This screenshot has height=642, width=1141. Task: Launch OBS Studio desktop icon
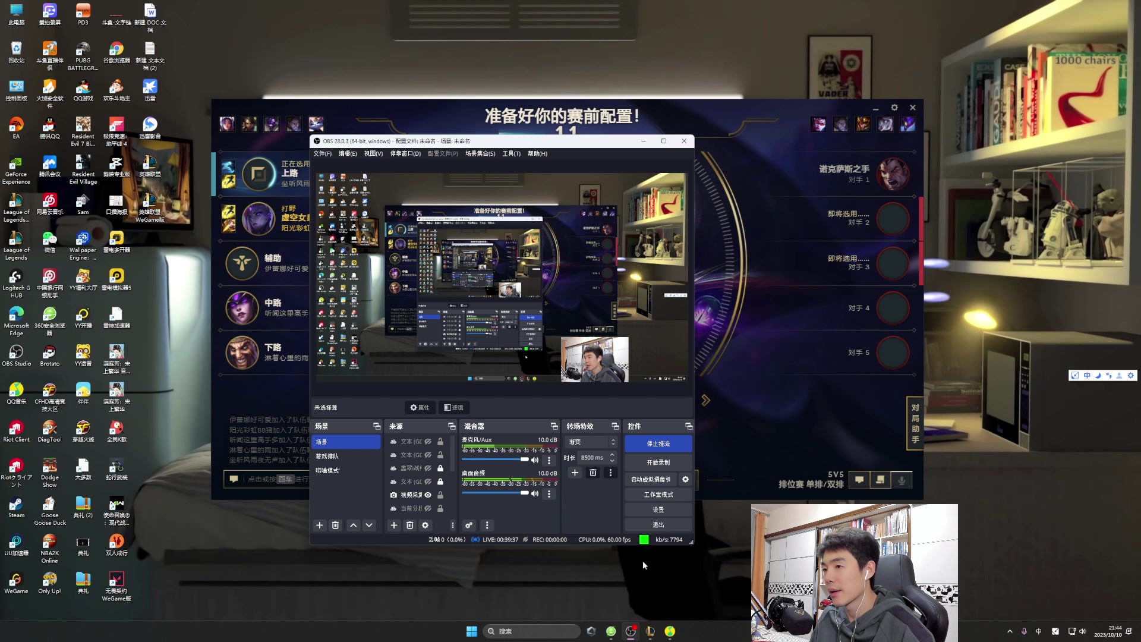[x=16, y=355]
